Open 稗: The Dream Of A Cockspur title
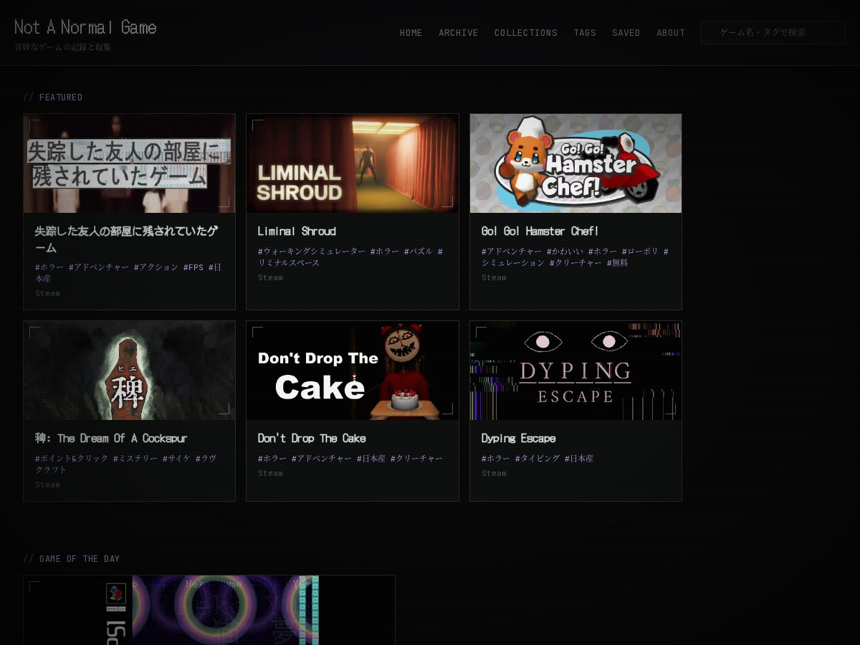The width and height of the screenshot is (860, 645). point(111,439)
